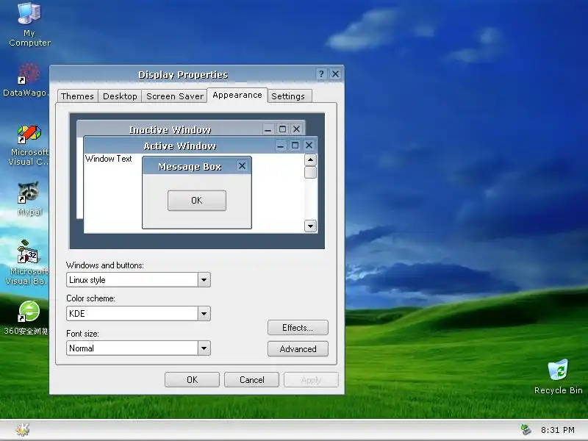Screen dimensions: 588x441
Task: Click the Inactive Window close button in the preview
Action: point(296,129)
